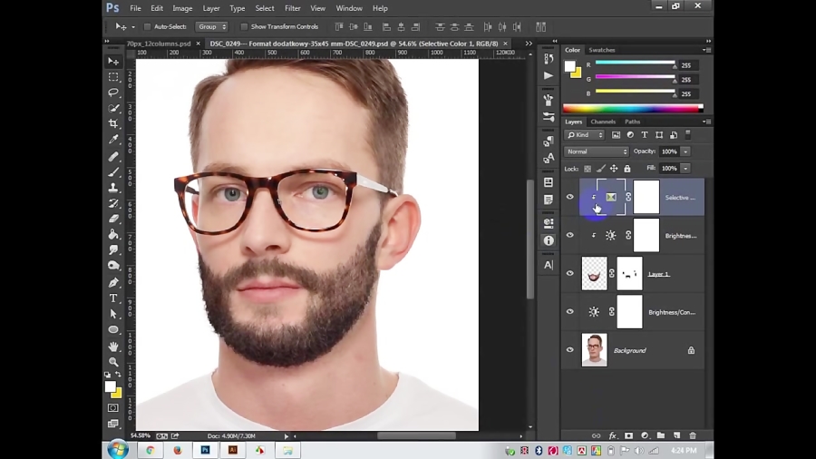The width and height of the screenshot is (816, 459).
Task: Switch to the Paths tab
Action: coord(632,122)
